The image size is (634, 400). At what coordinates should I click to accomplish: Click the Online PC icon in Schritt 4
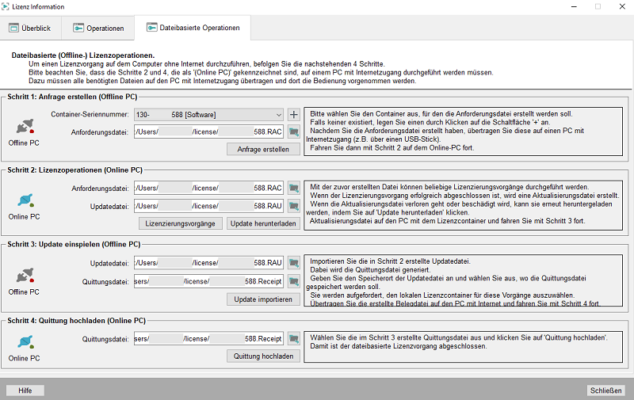point(25,342)
